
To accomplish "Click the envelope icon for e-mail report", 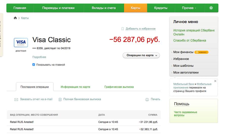I will coord(16,100).
